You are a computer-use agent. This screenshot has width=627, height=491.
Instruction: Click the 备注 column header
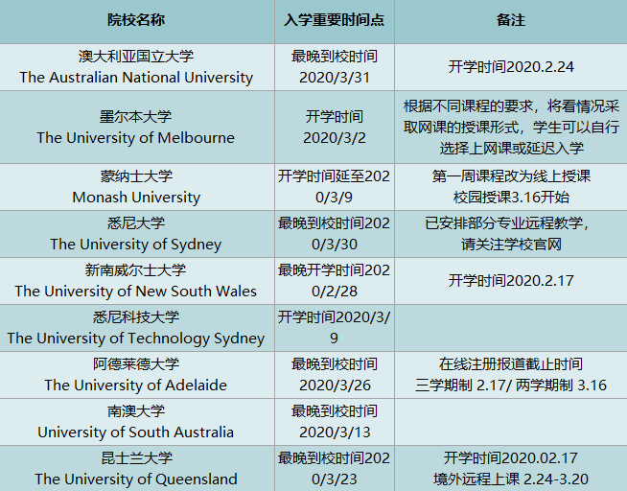point(511,20)
